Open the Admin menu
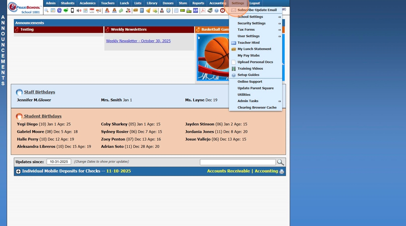The height and width of the screenshot is (226, 406). tap(51, 3)
